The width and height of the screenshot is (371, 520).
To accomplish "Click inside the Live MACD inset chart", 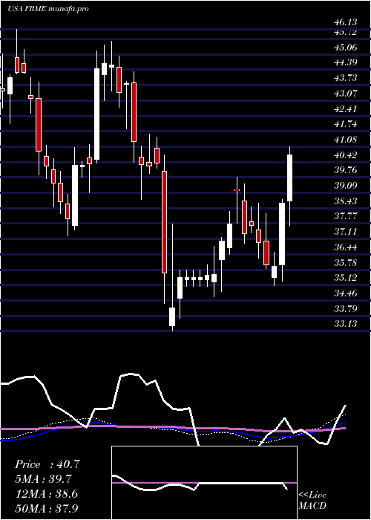I will pyautogui.click(x=204, y=483).
